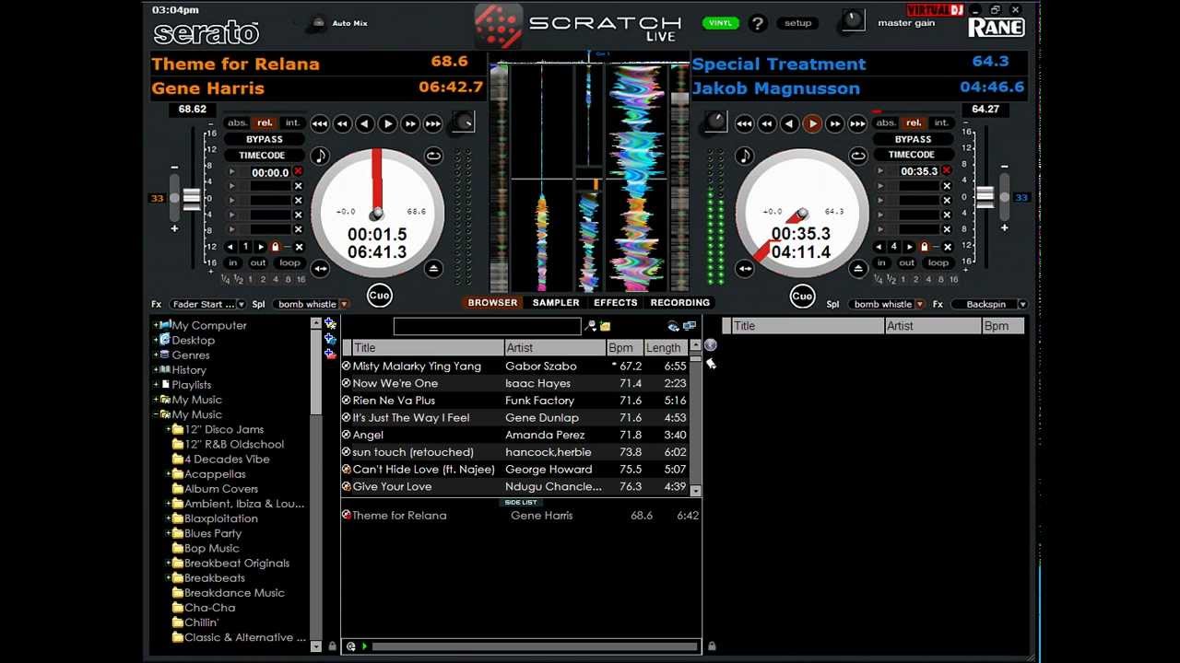
Task: Play the left deck track forward
Action: click(387, 123)
